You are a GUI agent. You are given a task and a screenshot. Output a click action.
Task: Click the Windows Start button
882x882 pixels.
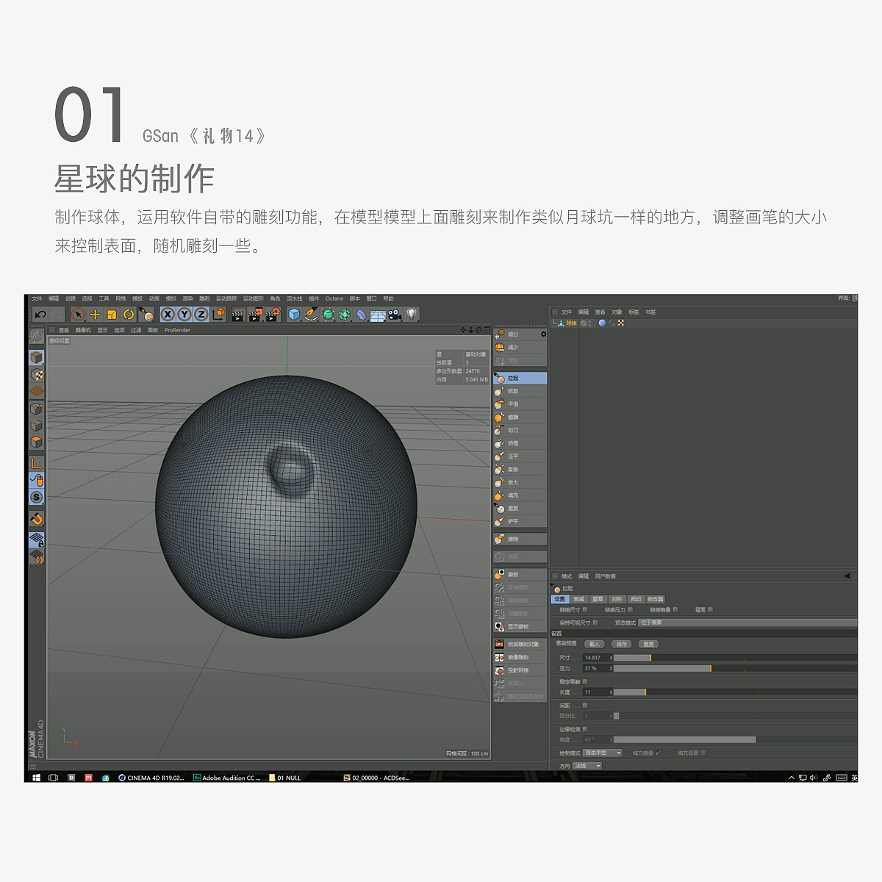[x=36, y=778]
